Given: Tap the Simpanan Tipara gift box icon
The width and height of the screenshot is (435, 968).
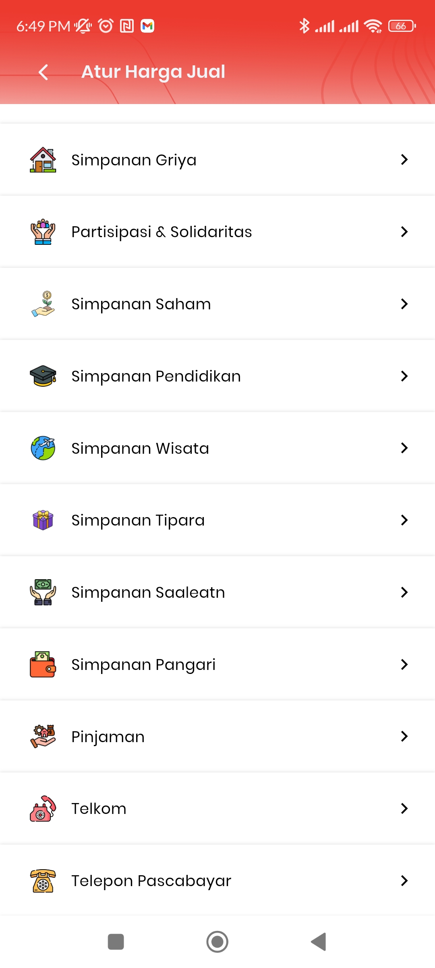Looking at the screenshot, I should tap(43, 520).
